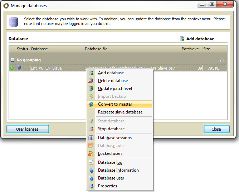The height and width of the screenshot is (192, 239).
Task: Select Recreate slave database menu entry
Action: click(119, 112)
